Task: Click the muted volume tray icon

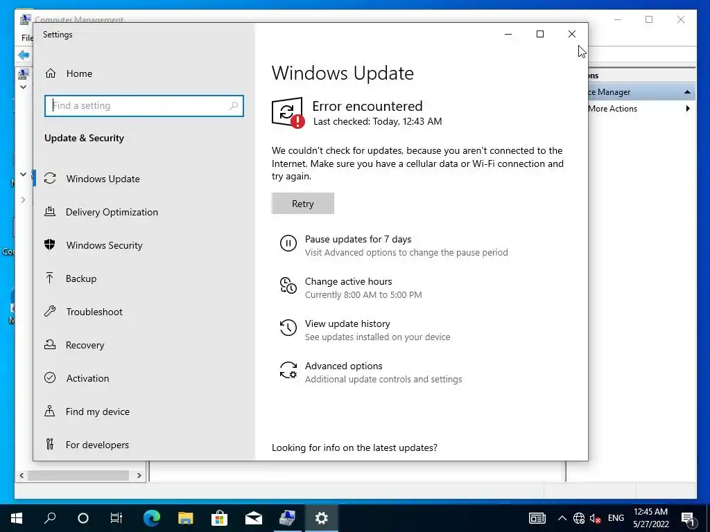Action: [595, 518]
